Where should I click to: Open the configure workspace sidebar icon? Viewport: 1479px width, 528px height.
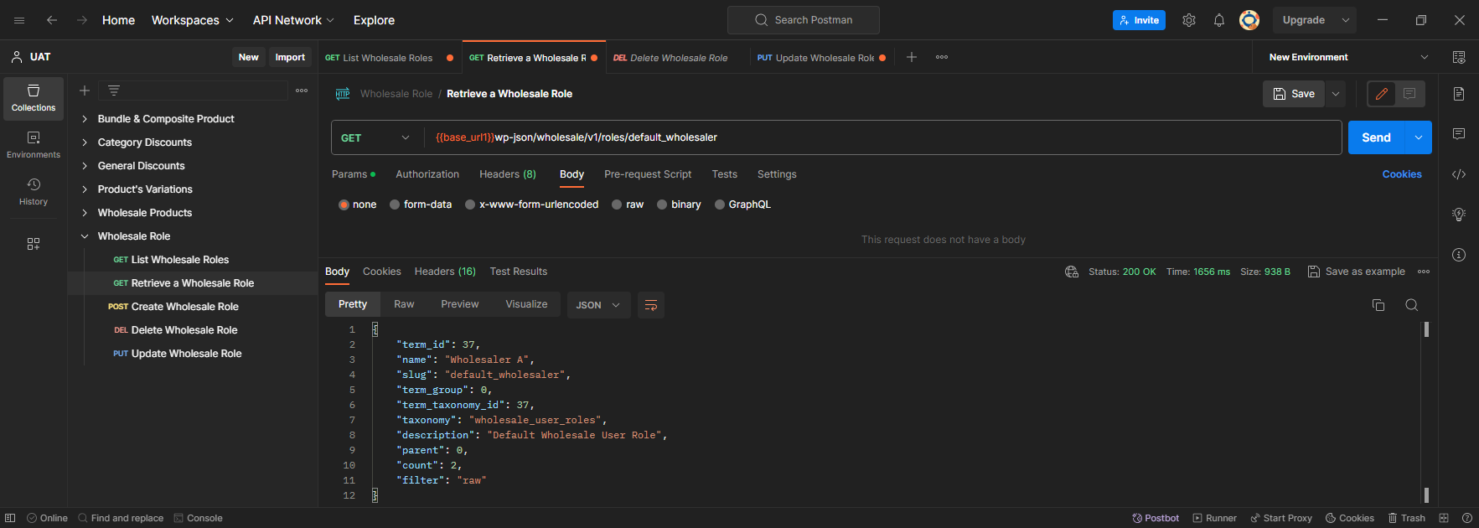tap(34, 244)
